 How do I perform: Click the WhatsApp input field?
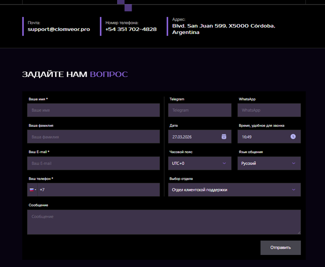click(269, 110)
